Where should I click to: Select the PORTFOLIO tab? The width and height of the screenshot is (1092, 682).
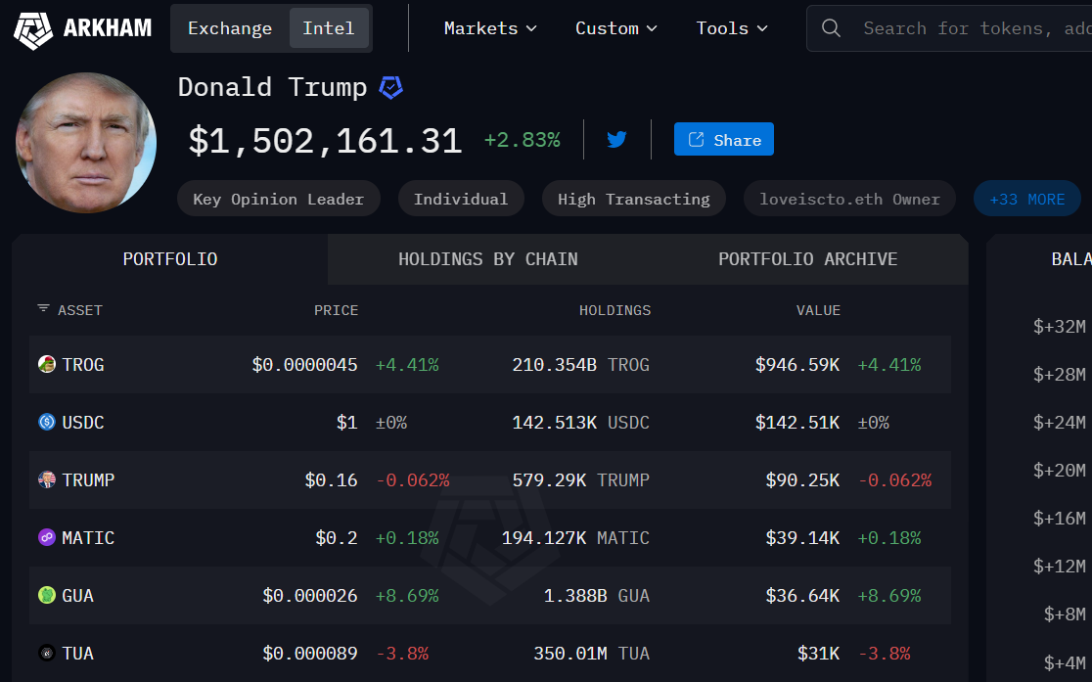pos(170,259)
